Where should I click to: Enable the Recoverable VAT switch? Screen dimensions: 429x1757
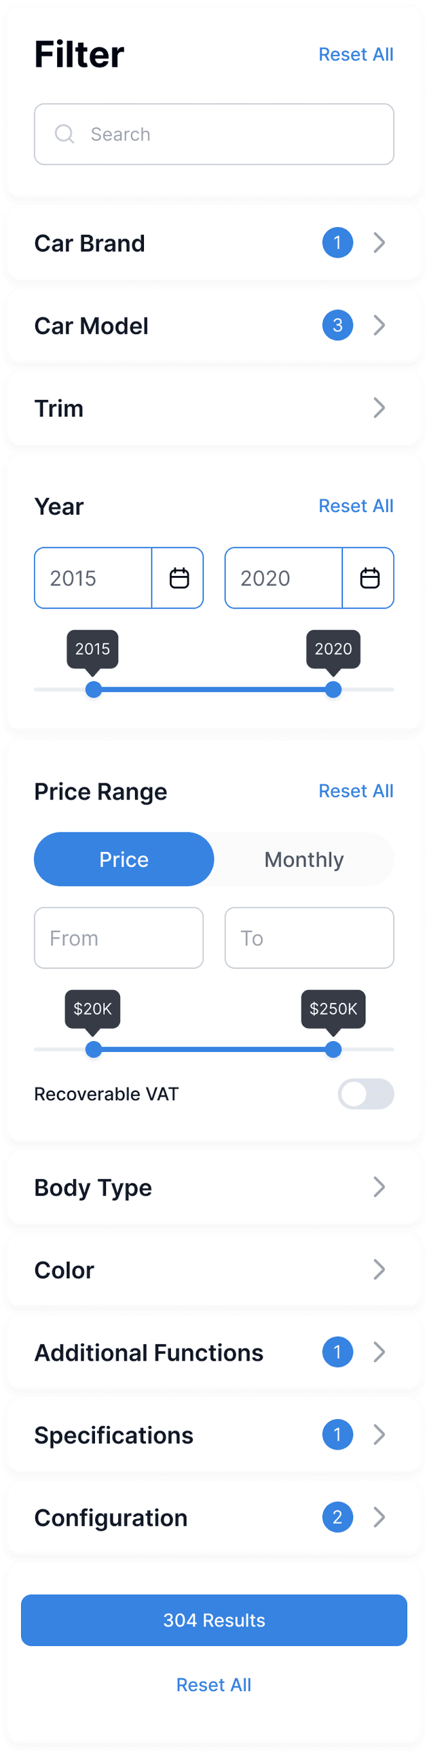(x=366, y=1093)
